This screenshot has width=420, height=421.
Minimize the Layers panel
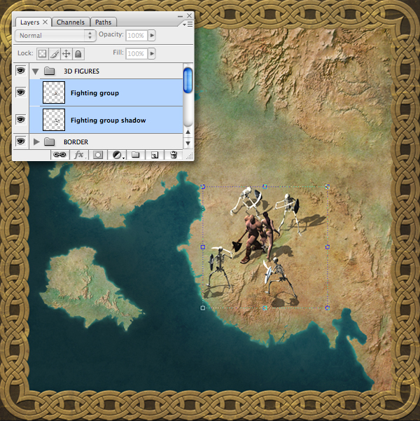point(180,16)
